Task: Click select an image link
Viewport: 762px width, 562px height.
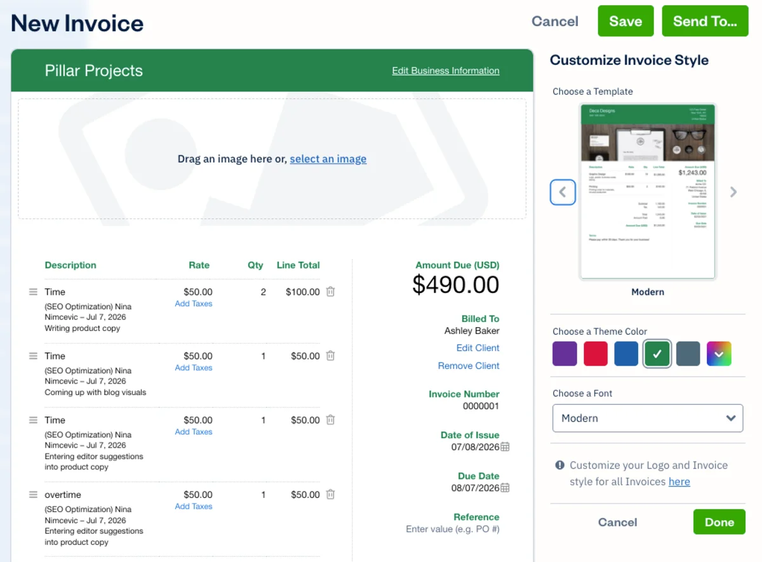Action: [328, 159]
